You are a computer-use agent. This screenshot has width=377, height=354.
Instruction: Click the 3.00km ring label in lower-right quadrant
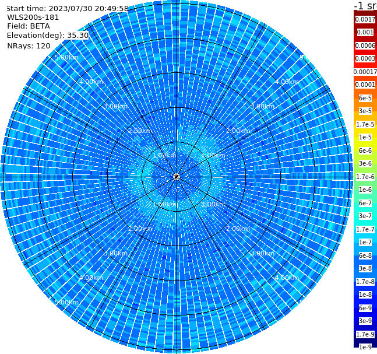tap(262, 253)
